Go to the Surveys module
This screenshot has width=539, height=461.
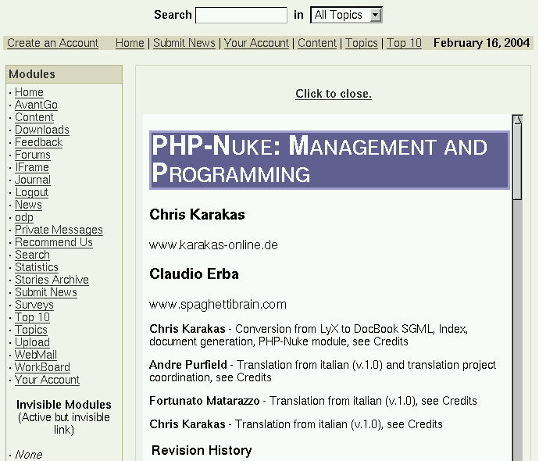click(x=34, y=305)
